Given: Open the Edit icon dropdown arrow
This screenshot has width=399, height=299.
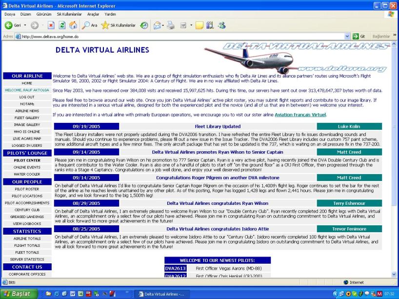Looking at the screenshot, I should [x=191, y=25].
